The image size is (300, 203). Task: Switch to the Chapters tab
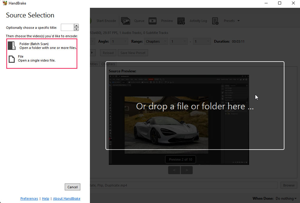108,64
